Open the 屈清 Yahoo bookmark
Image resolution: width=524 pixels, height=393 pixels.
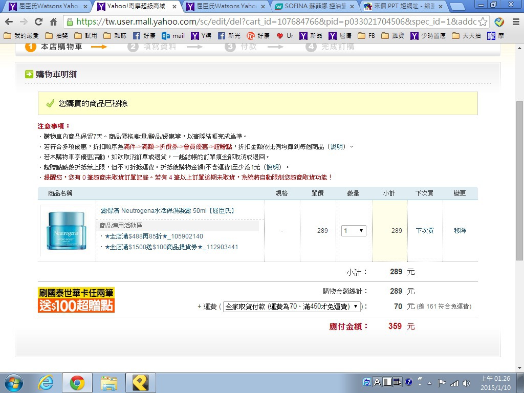click(x=340, y=35)
